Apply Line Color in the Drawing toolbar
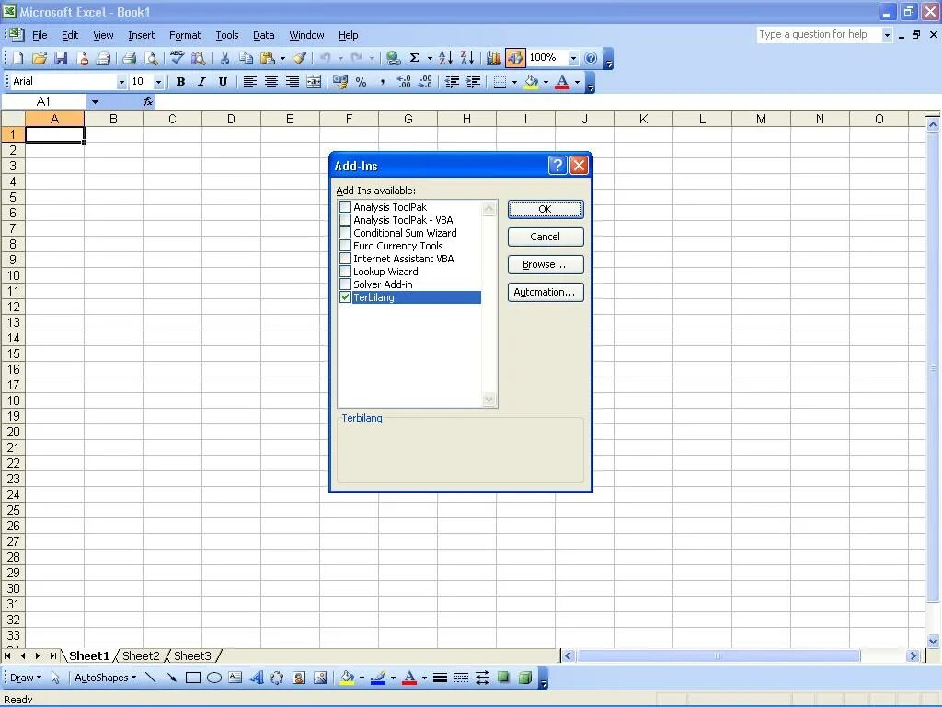Image resolution: width=942 pixels, height=707 pixels. pyautogui.click(x=378, y=678)
